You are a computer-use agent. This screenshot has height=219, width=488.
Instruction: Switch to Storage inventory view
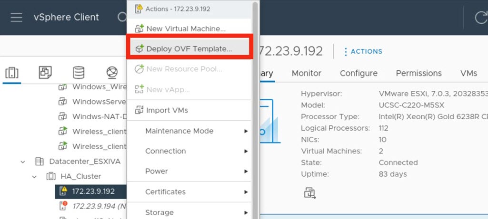(79, 73)
